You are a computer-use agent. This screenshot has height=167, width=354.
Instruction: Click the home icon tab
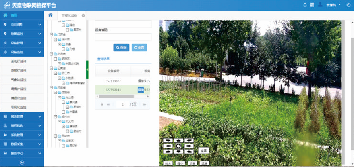[x=50, y=15]
